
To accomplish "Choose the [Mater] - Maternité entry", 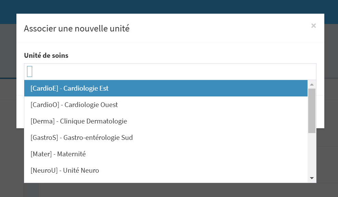I will click(x=166, y=154).
